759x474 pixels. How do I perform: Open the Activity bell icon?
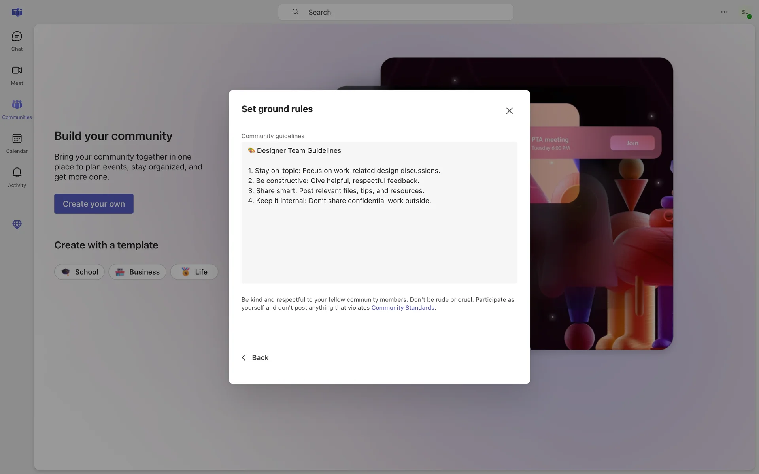pyautogui.click(x=17, y=173)
